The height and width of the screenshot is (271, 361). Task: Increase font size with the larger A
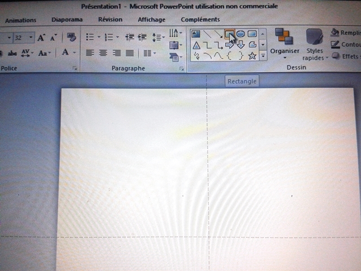click(x=42, y=38)
